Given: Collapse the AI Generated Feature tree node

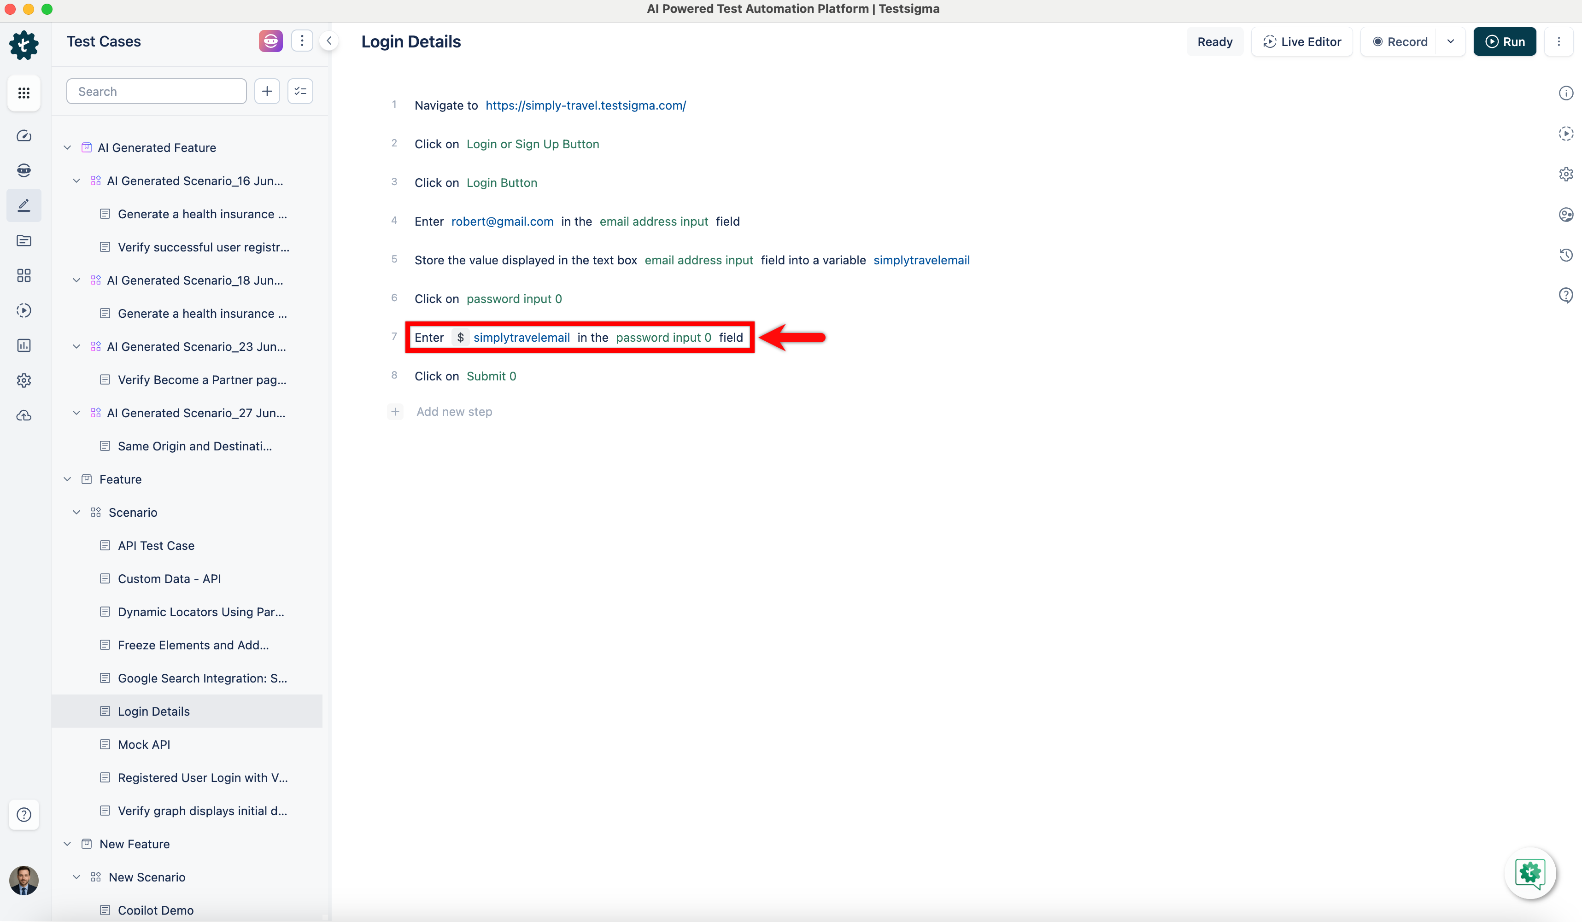Looking at the screenshot, I should click(67, 147).
